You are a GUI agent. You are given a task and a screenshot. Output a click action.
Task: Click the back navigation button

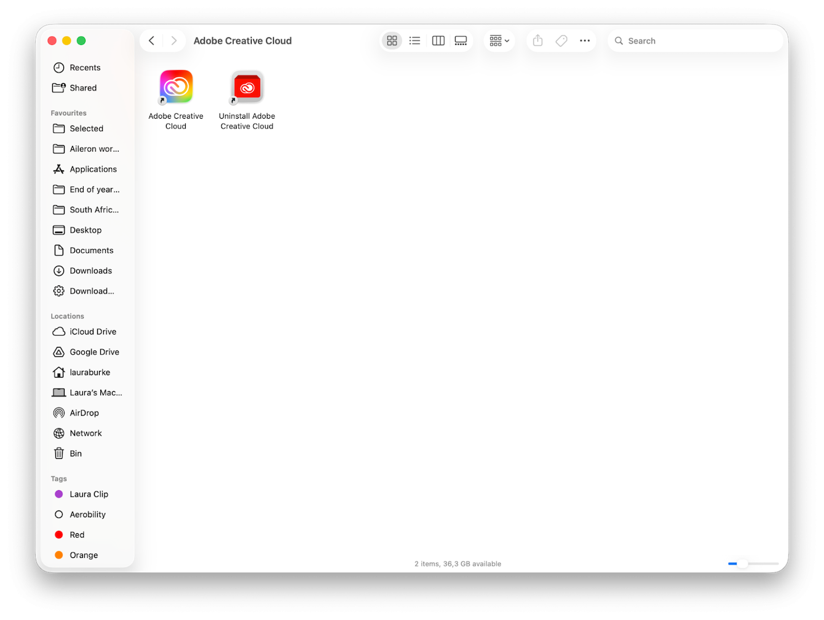click(x=151, y=40)
